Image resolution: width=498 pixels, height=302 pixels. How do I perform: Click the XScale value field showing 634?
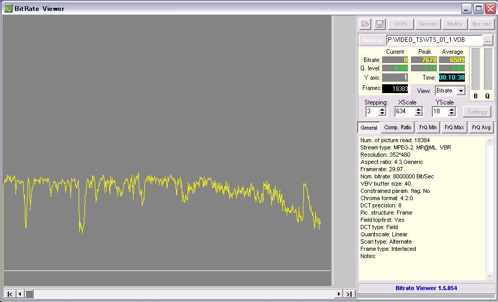click(405, 111)
